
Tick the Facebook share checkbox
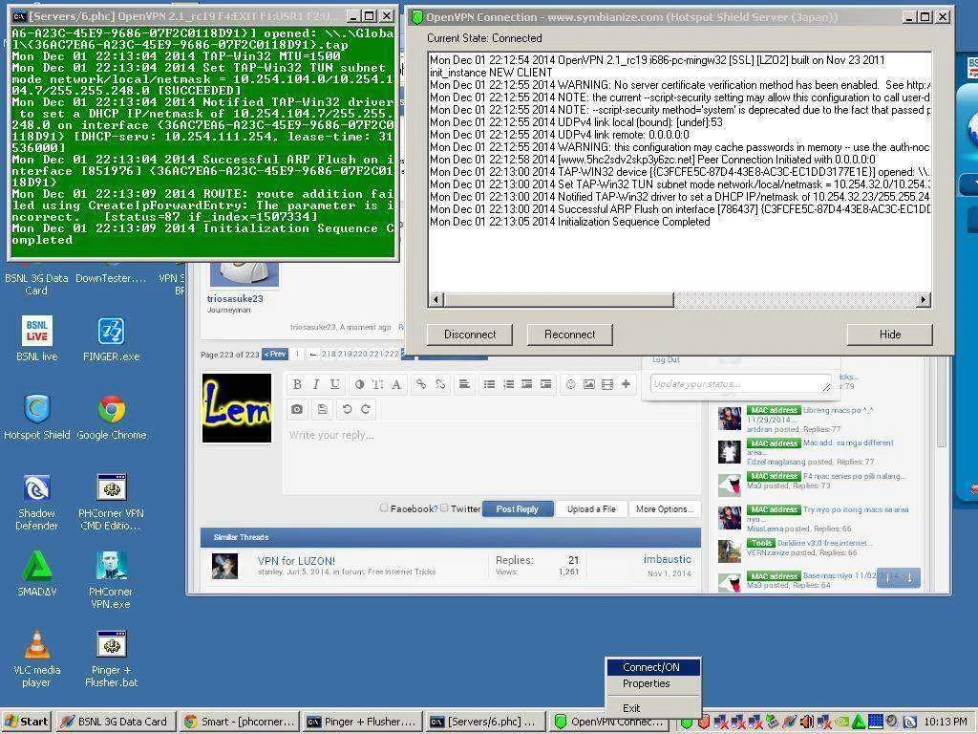(x=384, y=508)
